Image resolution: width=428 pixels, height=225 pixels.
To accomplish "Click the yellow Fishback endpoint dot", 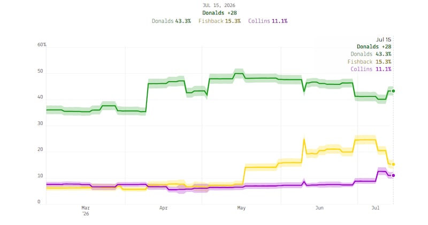I will [x=393, y=165].
